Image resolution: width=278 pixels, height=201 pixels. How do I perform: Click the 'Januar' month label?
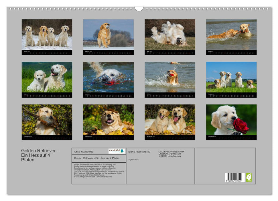25,51
